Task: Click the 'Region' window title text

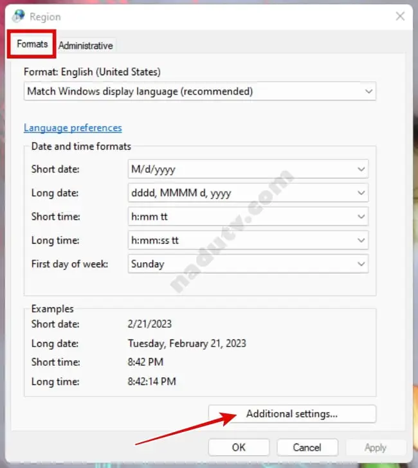Action: coord(46,17)
